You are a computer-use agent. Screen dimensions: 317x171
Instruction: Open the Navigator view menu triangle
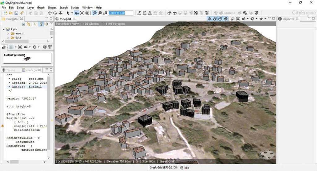(51, 23)
